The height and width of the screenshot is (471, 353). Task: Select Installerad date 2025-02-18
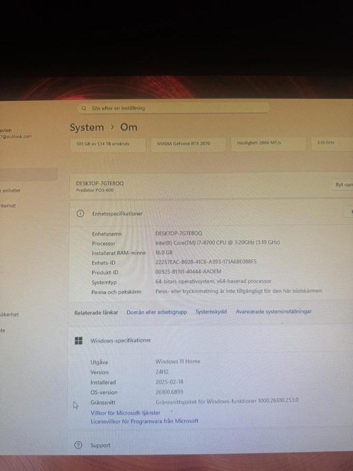169,382
